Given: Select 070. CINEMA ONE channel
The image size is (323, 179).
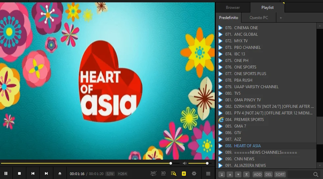Looking at the screenshot, I should tap(266, 28).
